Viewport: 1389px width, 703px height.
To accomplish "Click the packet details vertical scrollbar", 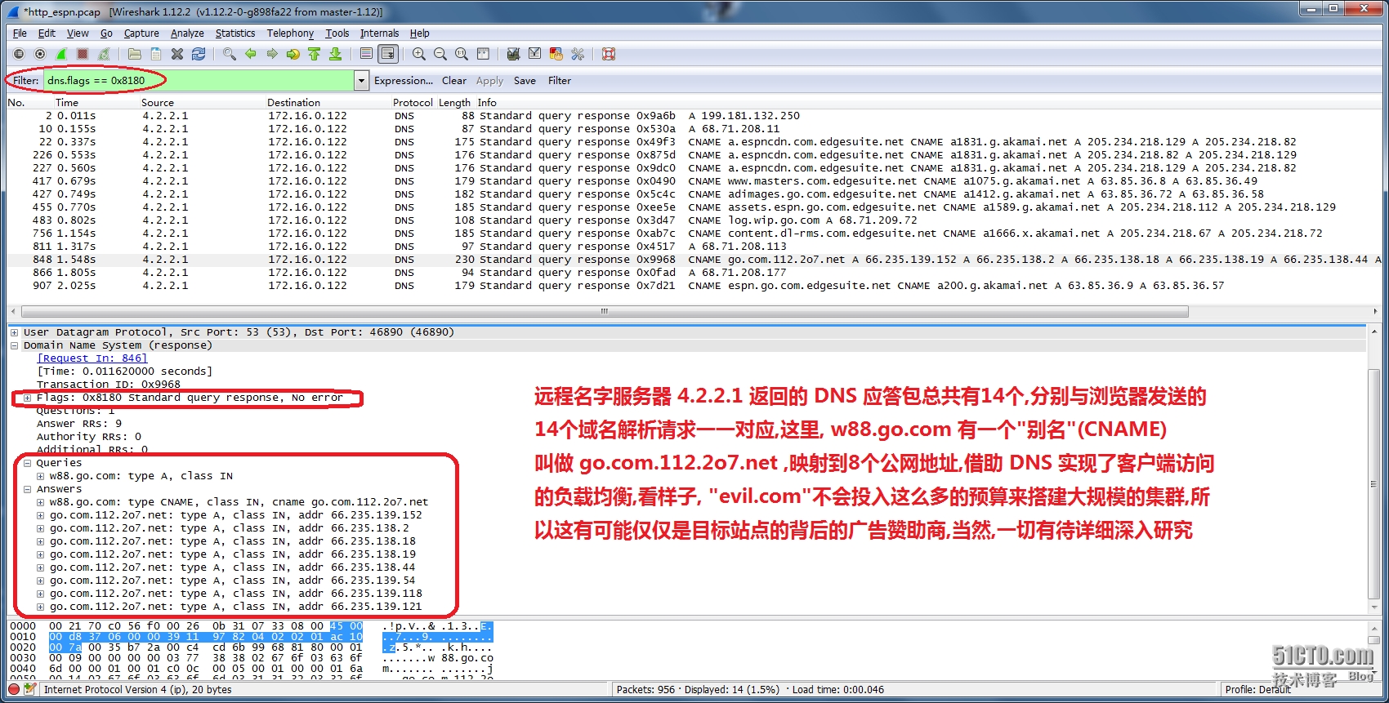I will coord(1373,484).
